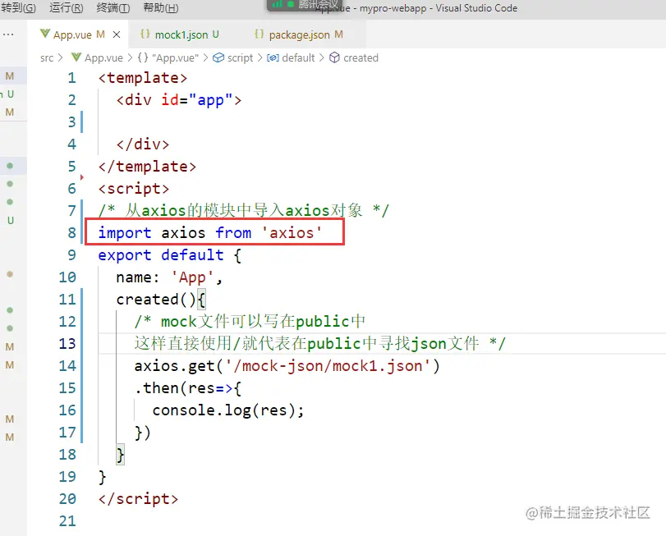Click the </template> closing tag
This screenshot has height=536, width=666.
coord(147,167)
